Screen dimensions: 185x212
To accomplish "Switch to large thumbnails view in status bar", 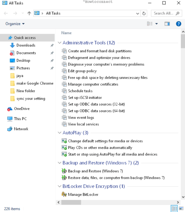I will pyautogui.click(x=181, y=208).
